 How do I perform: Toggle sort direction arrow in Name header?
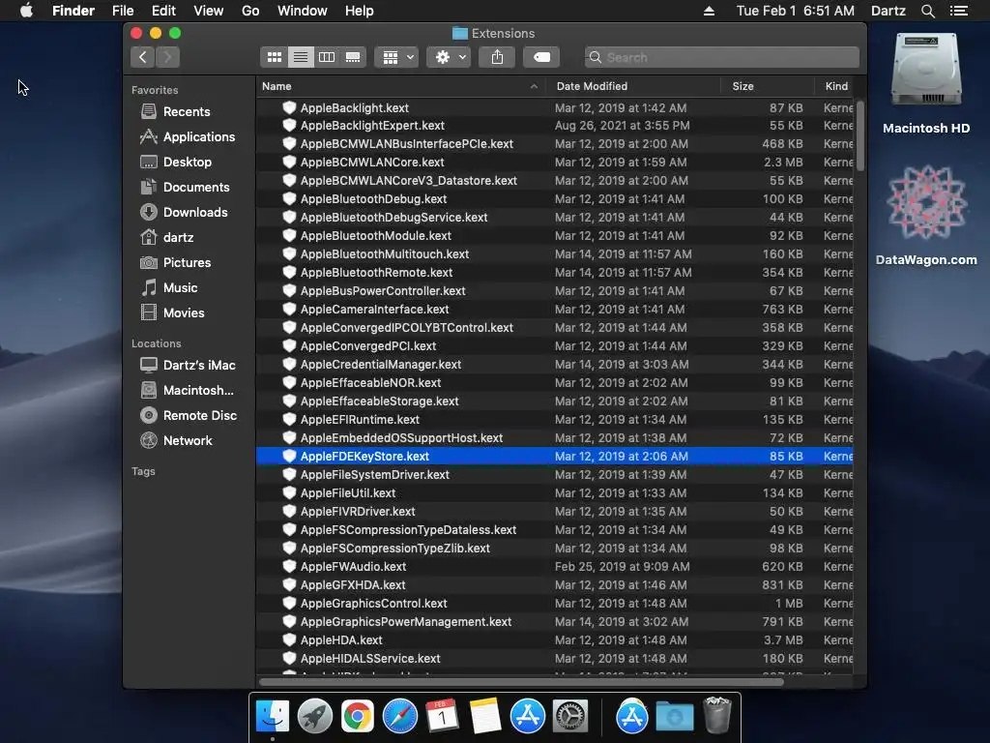(534, 86)
